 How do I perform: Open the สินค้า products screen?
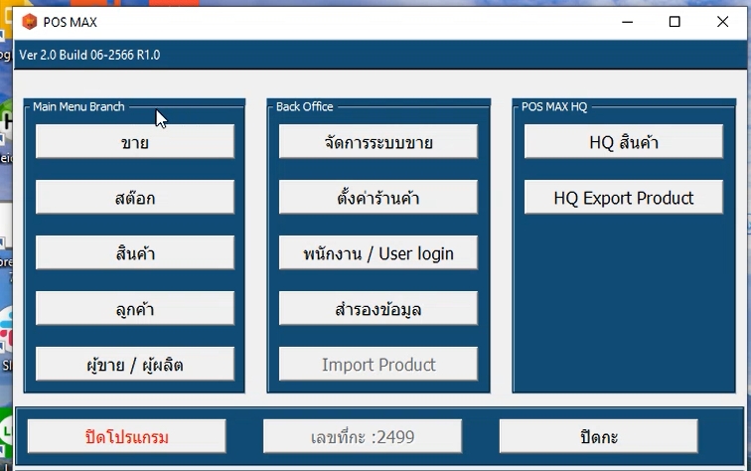[135, 252]
